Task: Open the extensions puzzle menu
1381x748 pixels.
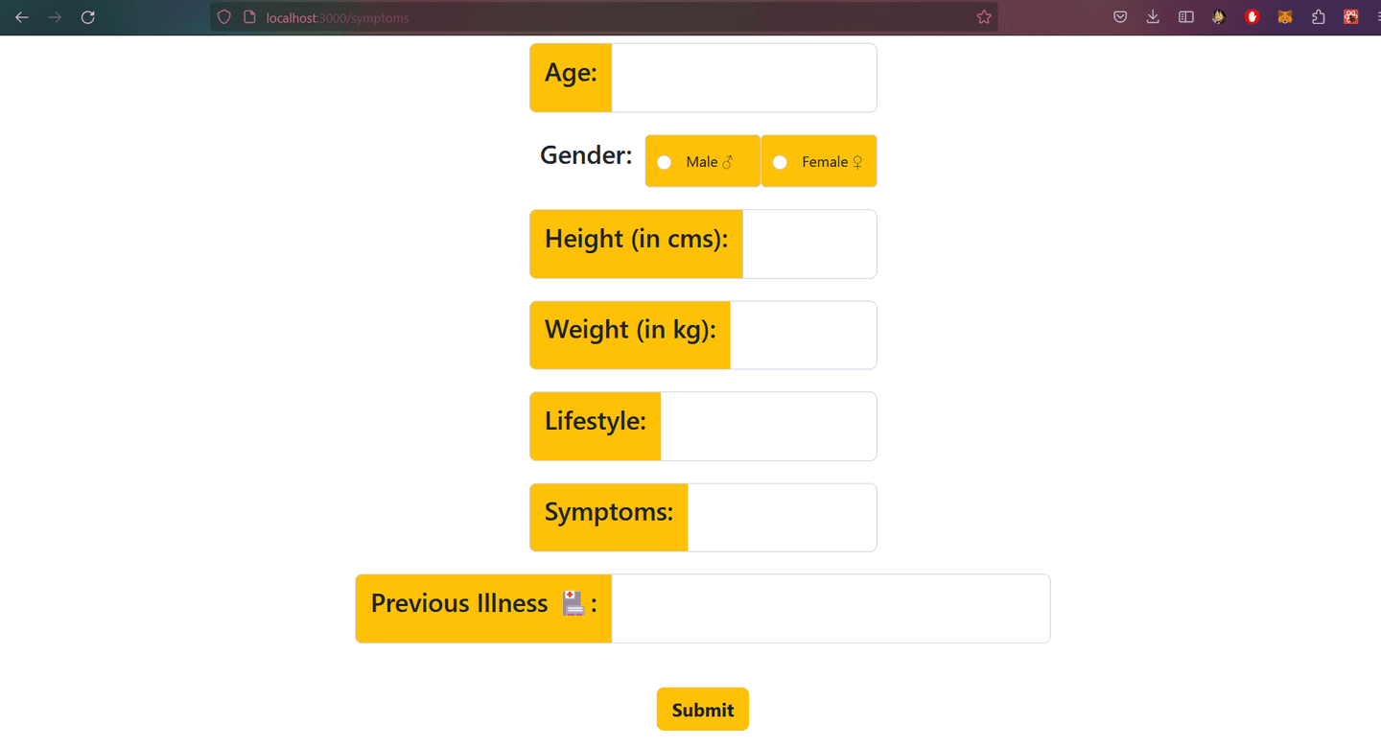Action: (1318, 17)
